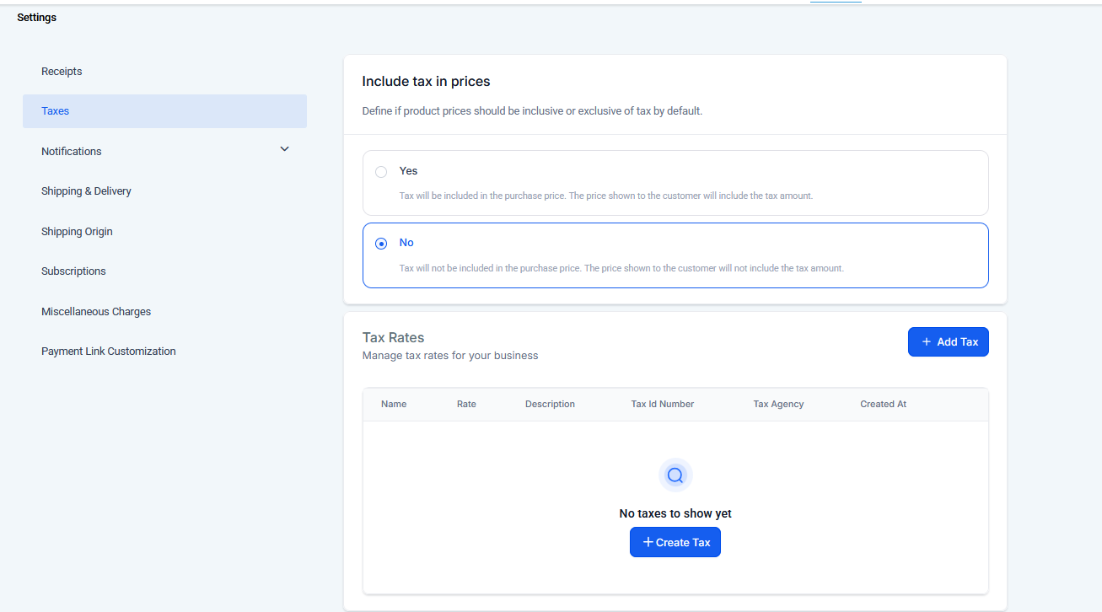Screen dimensions: 1102x612
Task: Select the Taxes item in the sidebar
Action: (x=56, y=111)
